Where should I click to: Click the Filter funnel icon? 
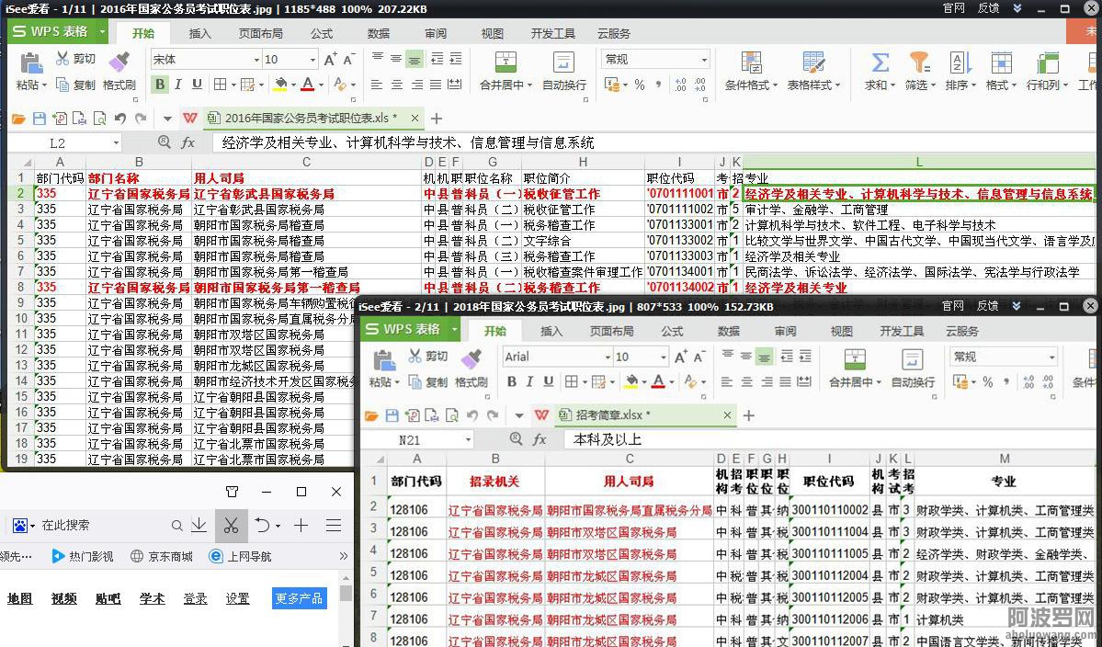919,62
